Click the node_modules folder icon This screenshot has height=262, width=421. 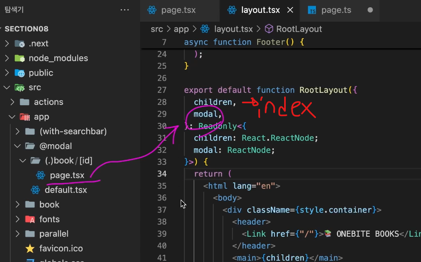[x=20, y=58]
